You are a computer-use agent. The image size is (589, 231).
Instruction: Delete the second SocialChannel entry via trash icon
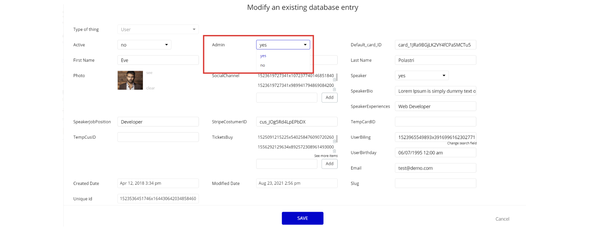(334, 89)
